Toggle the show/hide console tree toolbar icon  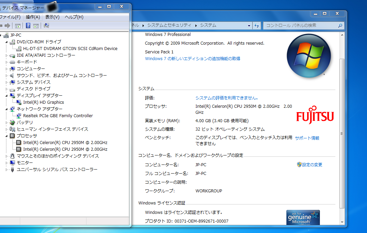(x=18, y=26)
